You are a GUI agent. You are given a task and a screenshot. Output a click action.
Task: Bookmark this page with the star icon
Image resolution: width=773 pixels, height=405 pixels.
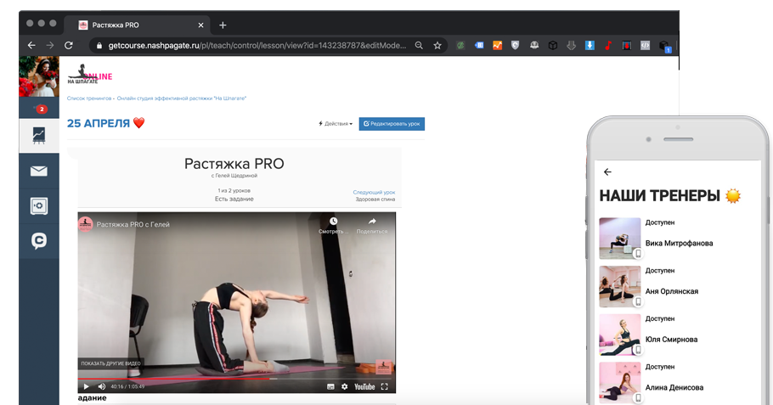[437, 45]
